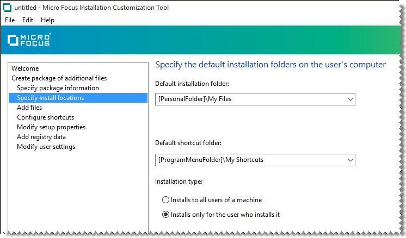Viewport: 406px width, 238px height.
Task: Expand the Default shortcut folder dropdown
Action: (350, 160)
